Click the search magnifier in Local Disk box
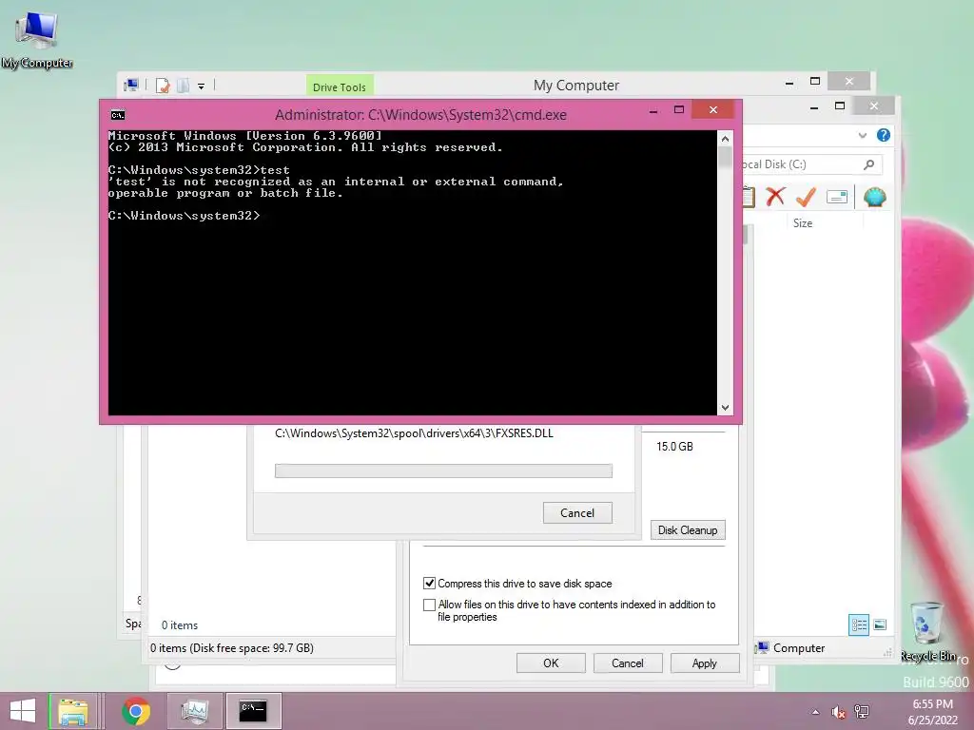The height and width of the screenshot is (730, 974). point(869,163)
